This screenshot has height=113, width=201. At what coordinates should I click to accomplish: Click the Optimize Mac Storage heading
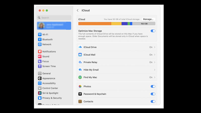pyautogui.click(x=90, y=31)
